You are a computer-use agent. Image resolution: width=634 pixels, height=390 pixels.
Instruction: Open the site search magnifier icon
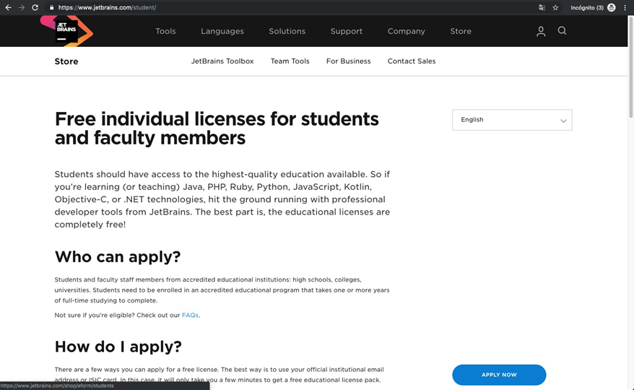562,31
